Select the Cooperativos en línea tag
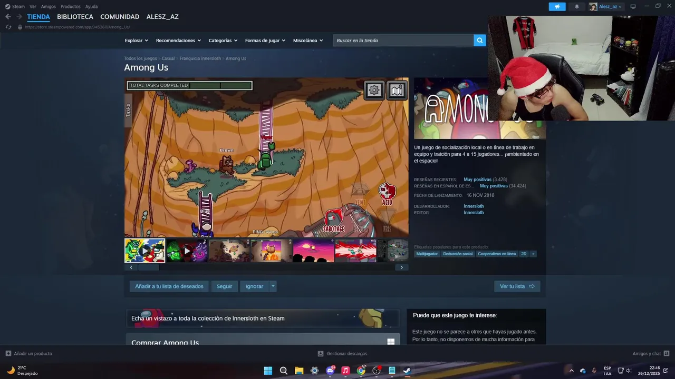This screenshot has height=379, width=675. click(497, 254)
